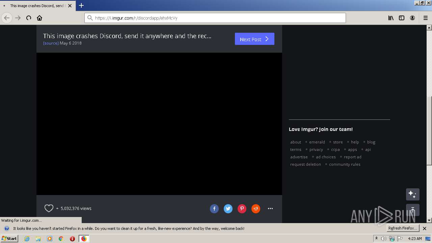Screen dimensions: 432x243
Task: Open the advertise footer link
Action: tap(299, 157)
